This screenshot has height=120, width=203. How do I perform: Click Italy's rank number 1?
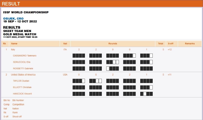pos(6,50)
